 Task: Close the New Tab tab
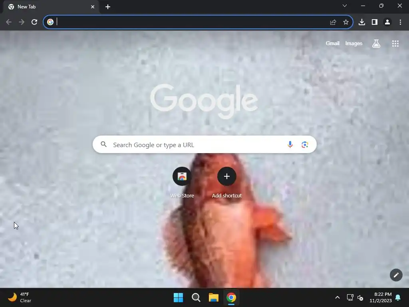(93, 7)
